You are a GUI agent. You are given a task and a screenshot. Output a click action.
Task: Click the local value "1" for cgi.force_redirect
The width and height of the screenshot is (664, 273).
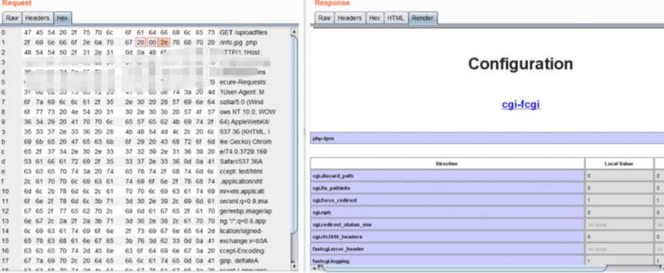tap(619, 200)
